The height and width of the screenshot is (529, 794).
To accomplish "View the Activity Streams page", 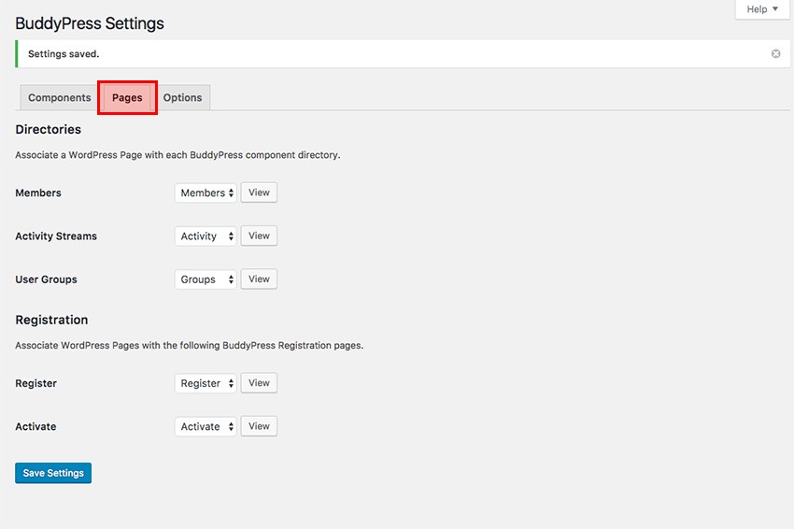I will (259, 236).
